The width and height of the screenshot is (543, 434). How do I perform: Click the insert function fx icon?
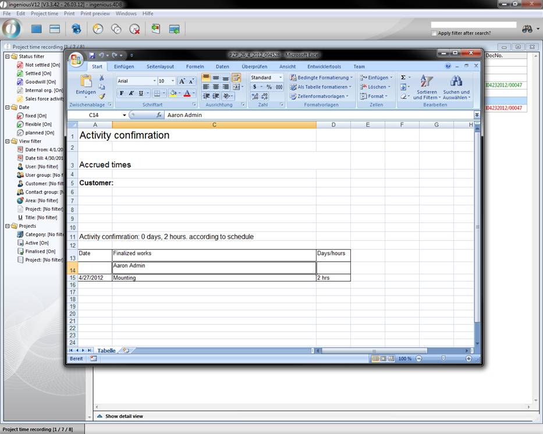[x=159, y=115]
